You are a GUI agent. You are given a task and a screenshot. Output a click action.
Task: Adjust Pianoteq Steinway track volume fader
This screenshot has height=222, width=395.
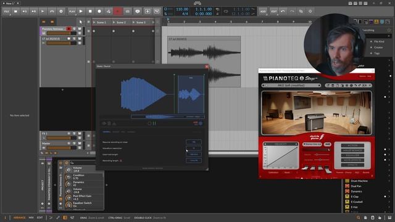62,33
